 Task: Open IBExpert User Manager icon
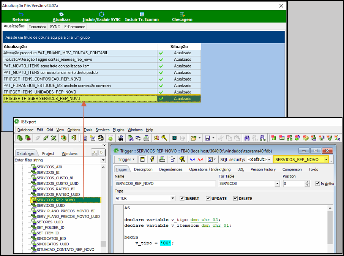point(156,138)
